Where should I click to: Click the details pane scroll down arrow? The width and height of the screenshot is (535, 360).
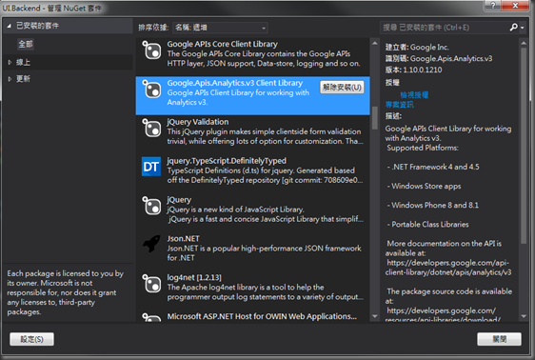click(x=524, y=316)
